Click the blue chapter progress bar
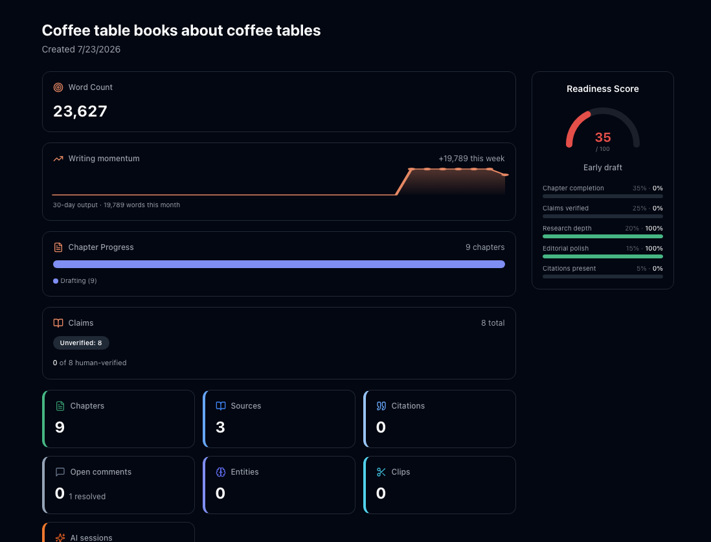The height and width of the screenshot is (542, 711). coord(279,264)
